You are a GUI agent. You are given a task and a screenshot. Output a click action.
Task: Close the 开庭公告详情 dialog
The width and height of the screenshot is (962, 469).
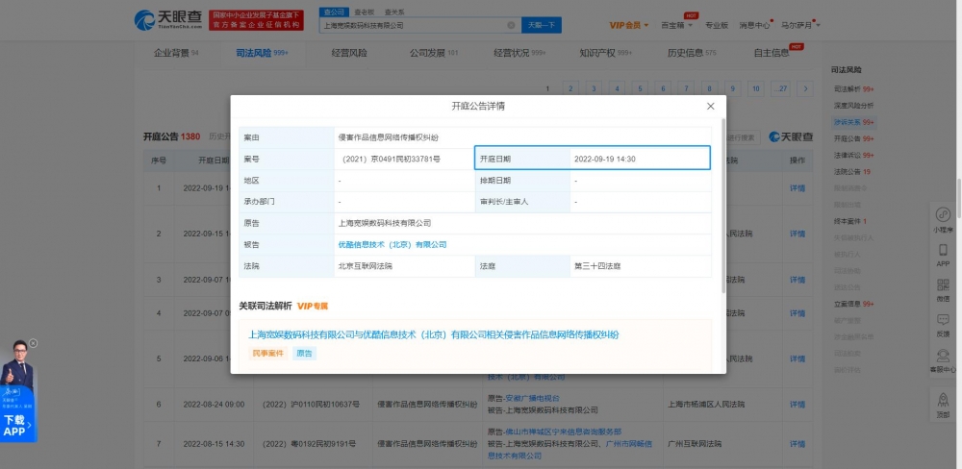click(711, 106)
